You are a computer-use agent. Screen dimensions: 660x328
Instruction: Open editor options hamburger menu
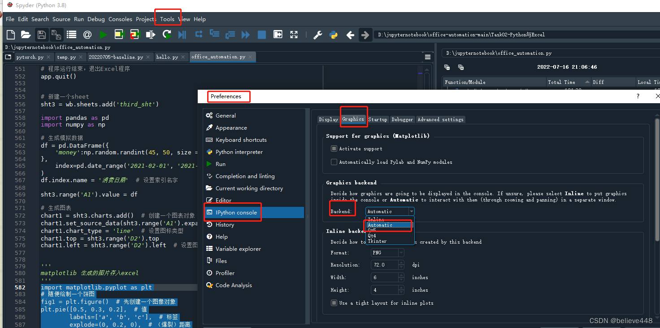click(x=428, y=57)
